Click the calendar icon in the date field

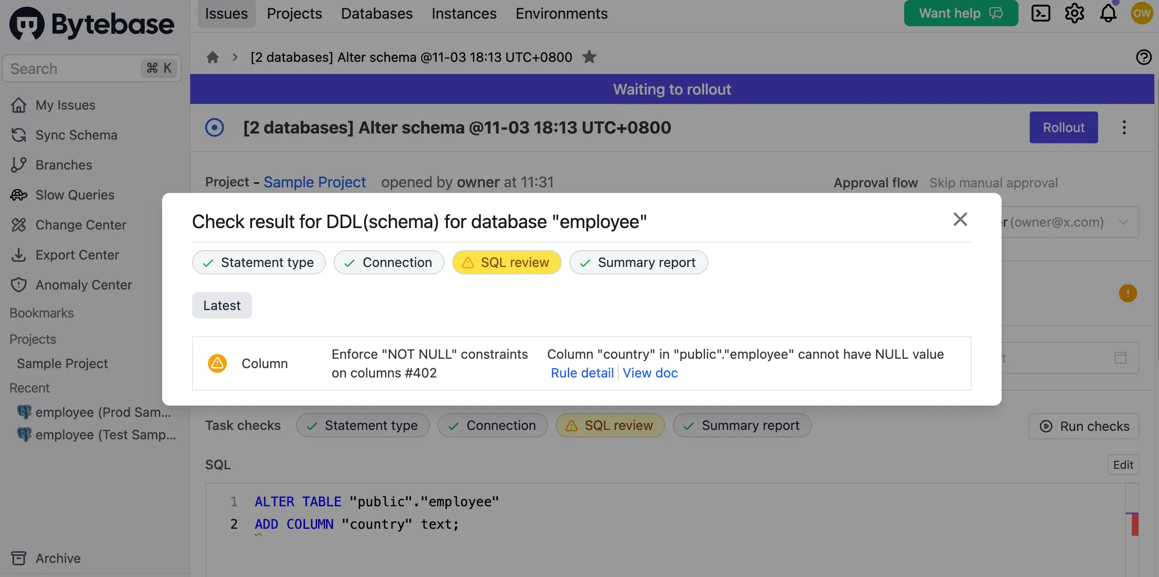click(x=1120, y=358)
